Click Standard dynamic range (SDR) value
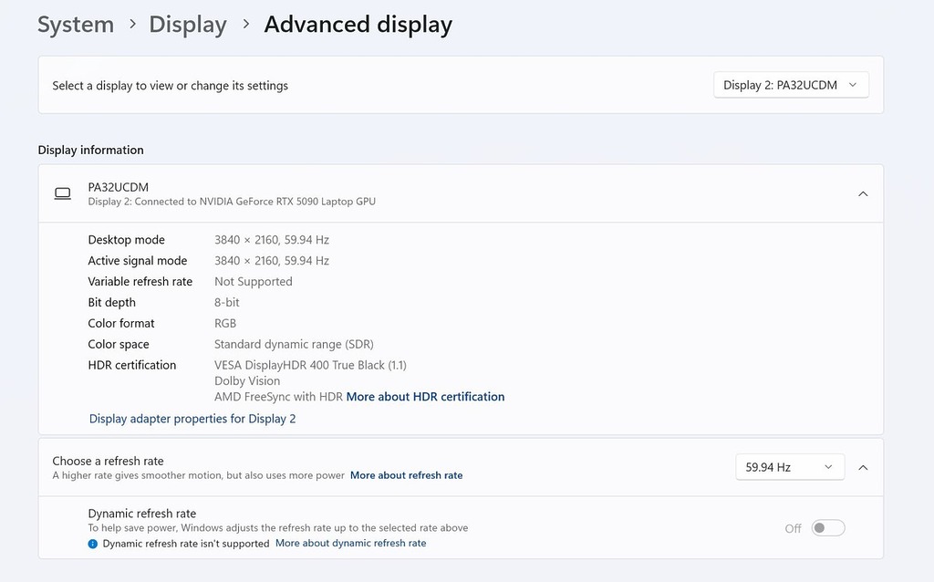The height and width of the screenshot is (582, 934). click(294, 344)
